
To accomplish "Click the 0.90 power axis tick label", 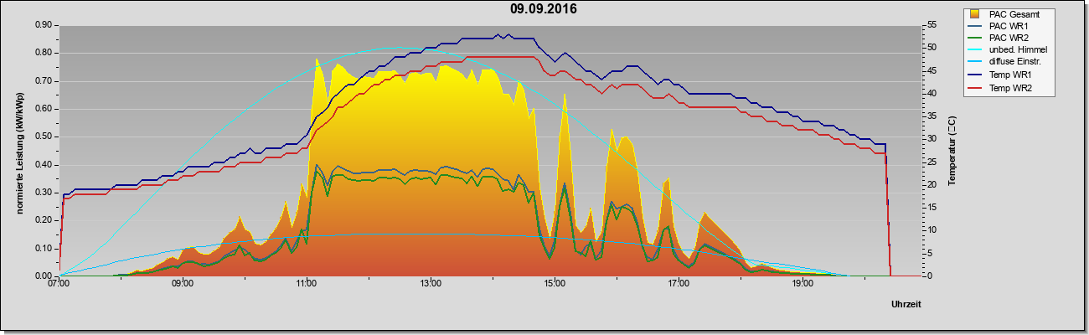I will [44, 25].
